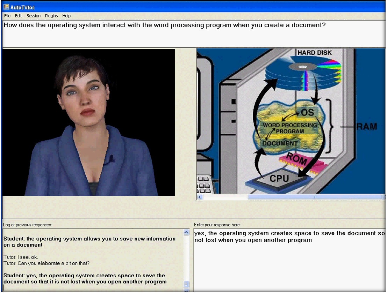Open the File menu
Image resolution: width=387 pixels, height=293 pixels.
point(7,16)
